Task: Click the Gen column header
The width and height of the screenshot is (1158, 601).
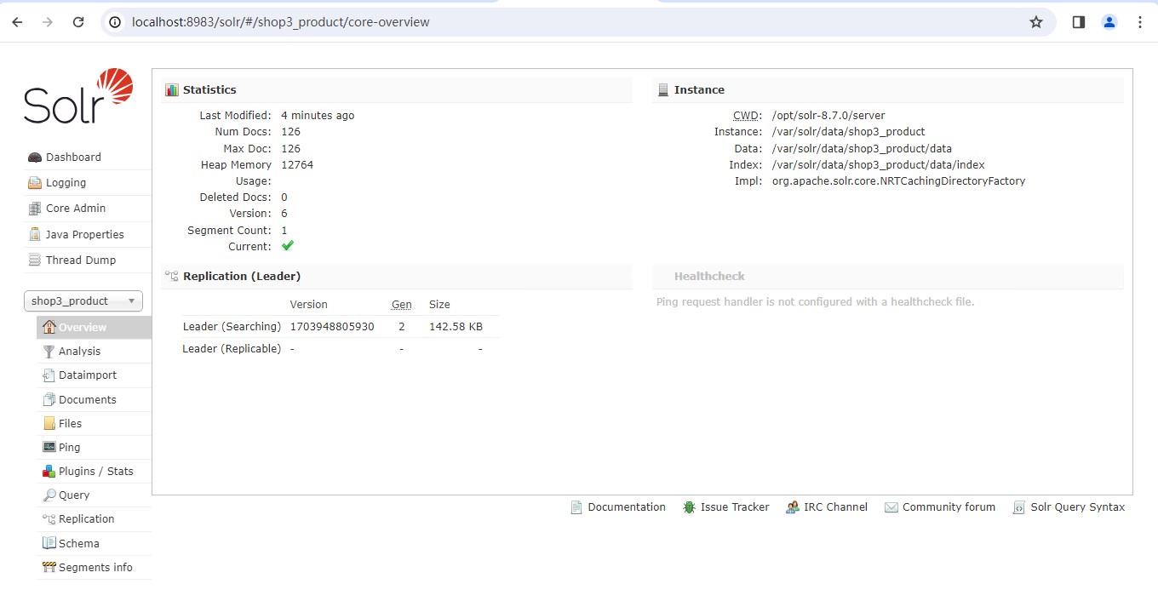Action: pyautogui.click(x=401, y=305)
